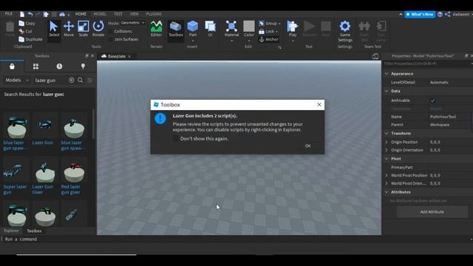Switch to the MODEL ribbon tab
Image resolution: width=473 pixels, height=266 pixels.
tap(100, 14)
